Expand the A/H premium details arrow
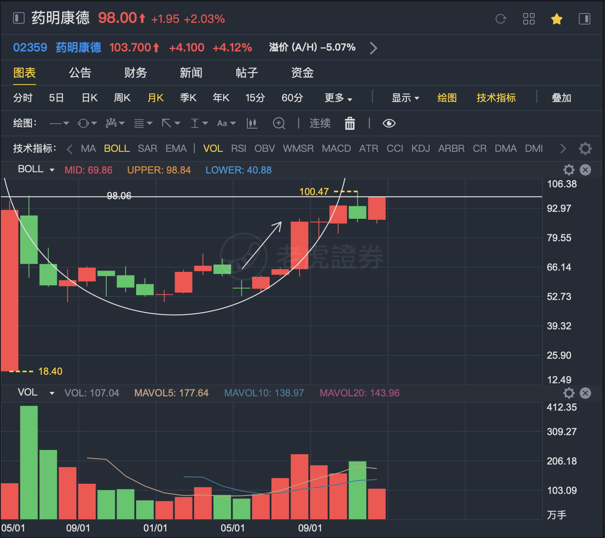The width and height of the screenshot is (605, 538). [x=373, y=48]
